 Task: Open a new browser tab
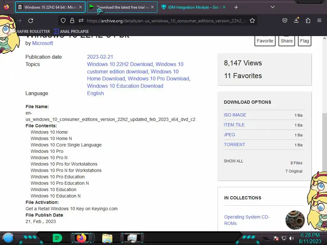tap(236, 7)
